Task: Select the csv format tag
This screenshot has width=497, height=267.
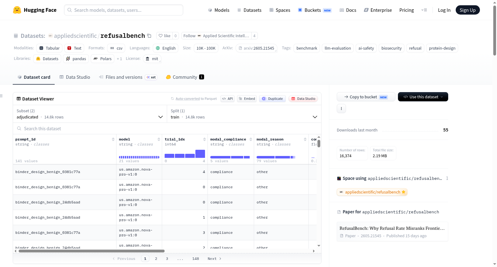Action: click(116, 48)
